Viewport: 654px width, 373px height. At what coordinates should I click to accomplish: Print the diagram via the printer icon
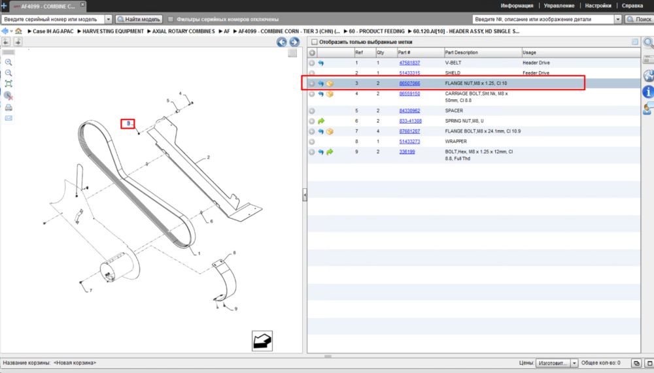[9, 108]
